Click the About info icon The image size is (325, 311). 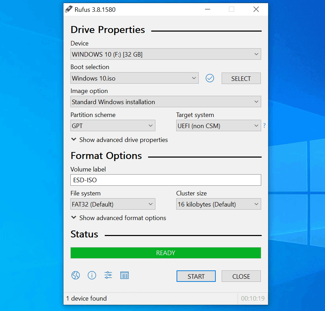pyautogui.click(x=92, y=276)
